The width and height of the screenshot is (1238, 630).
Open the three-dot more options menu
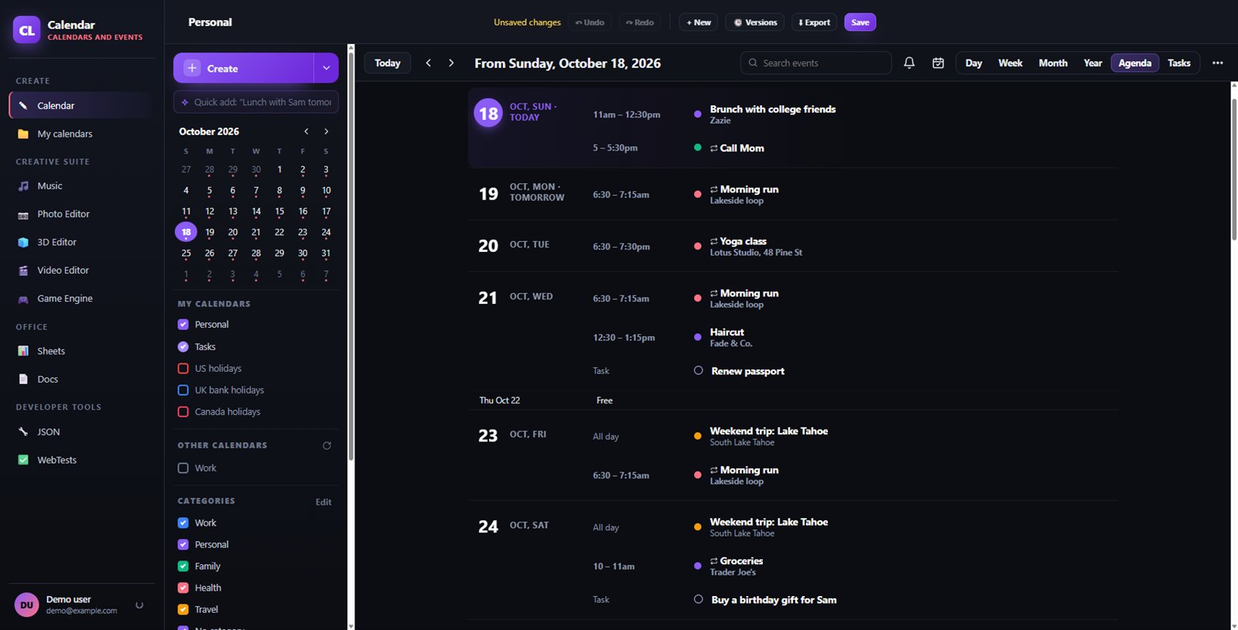[x=1217, y=63]
